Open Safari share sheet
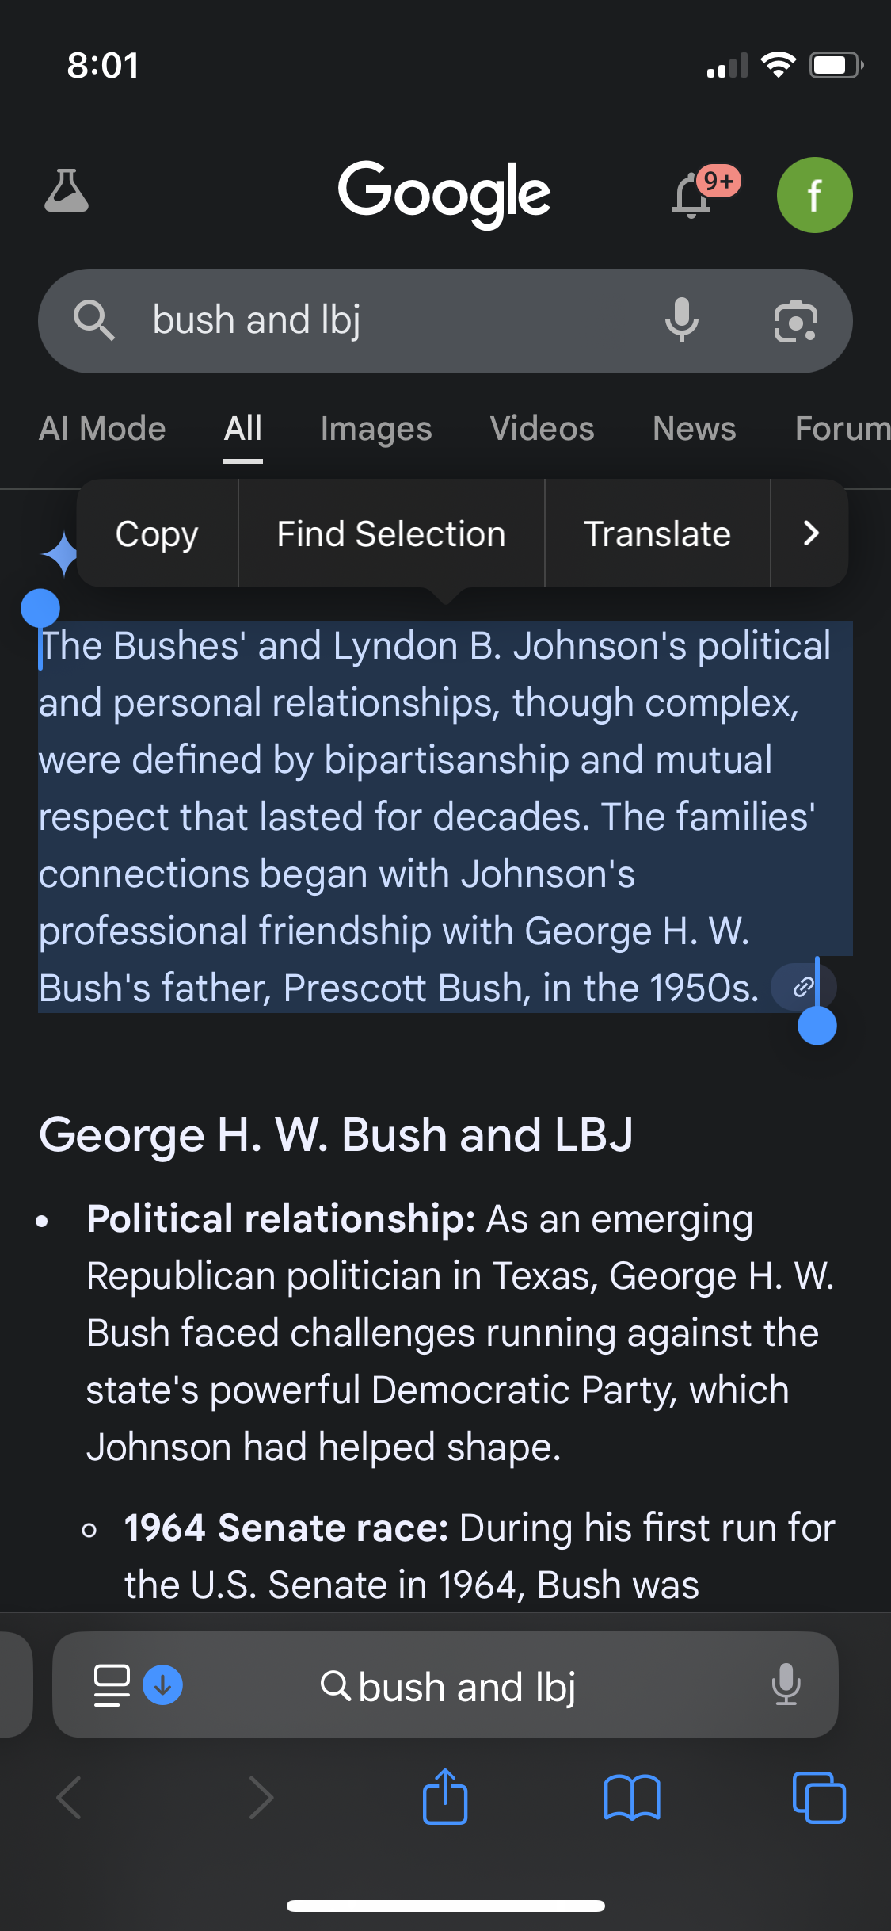This screenshot has width=891, height=1931. (445, 1798)
